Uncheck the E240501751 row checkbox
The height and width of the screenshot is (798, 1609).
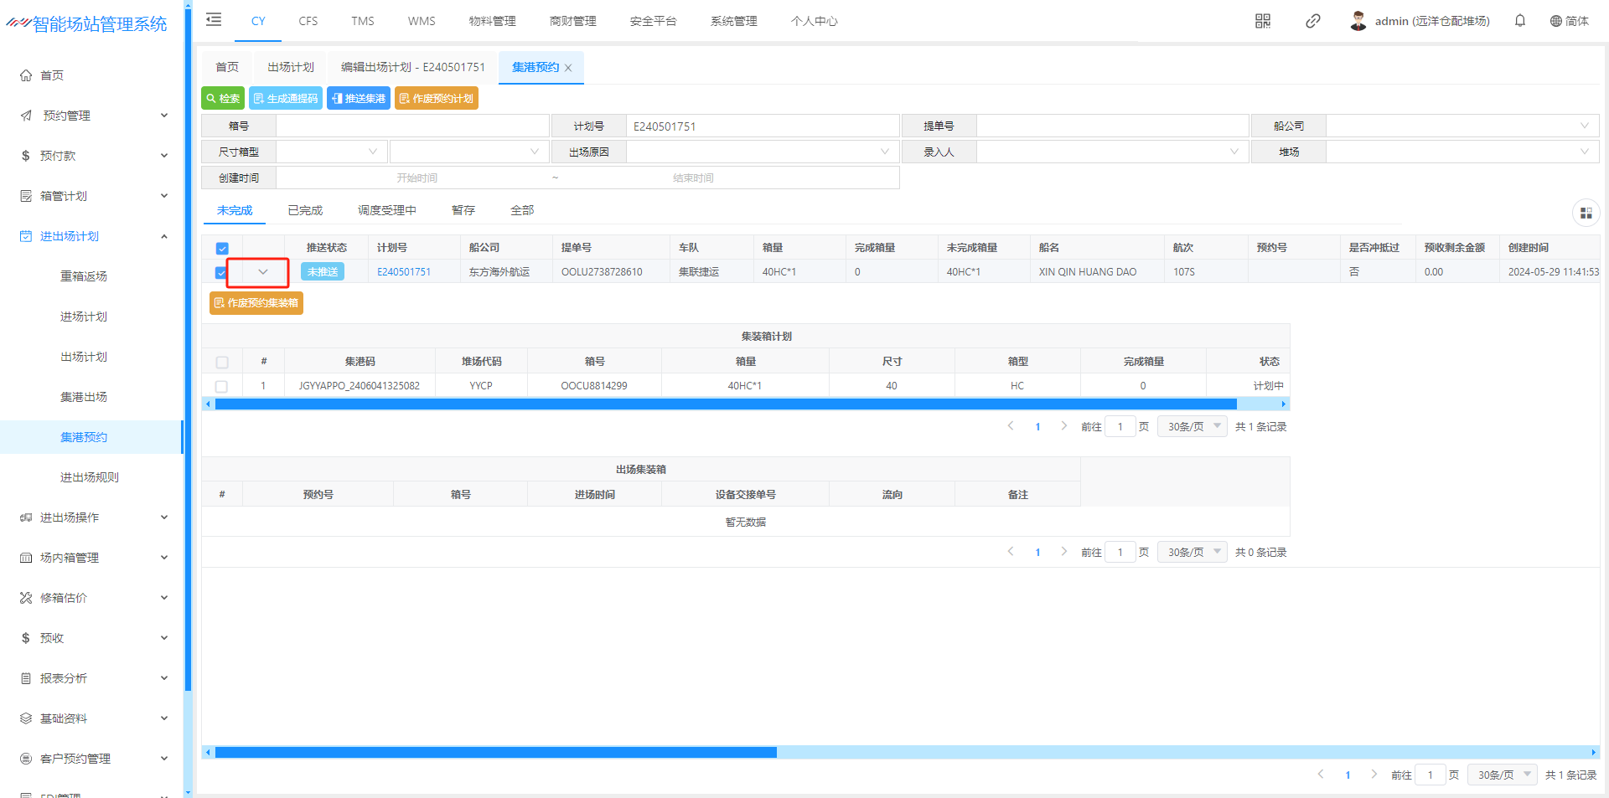[x=221, y=272]
